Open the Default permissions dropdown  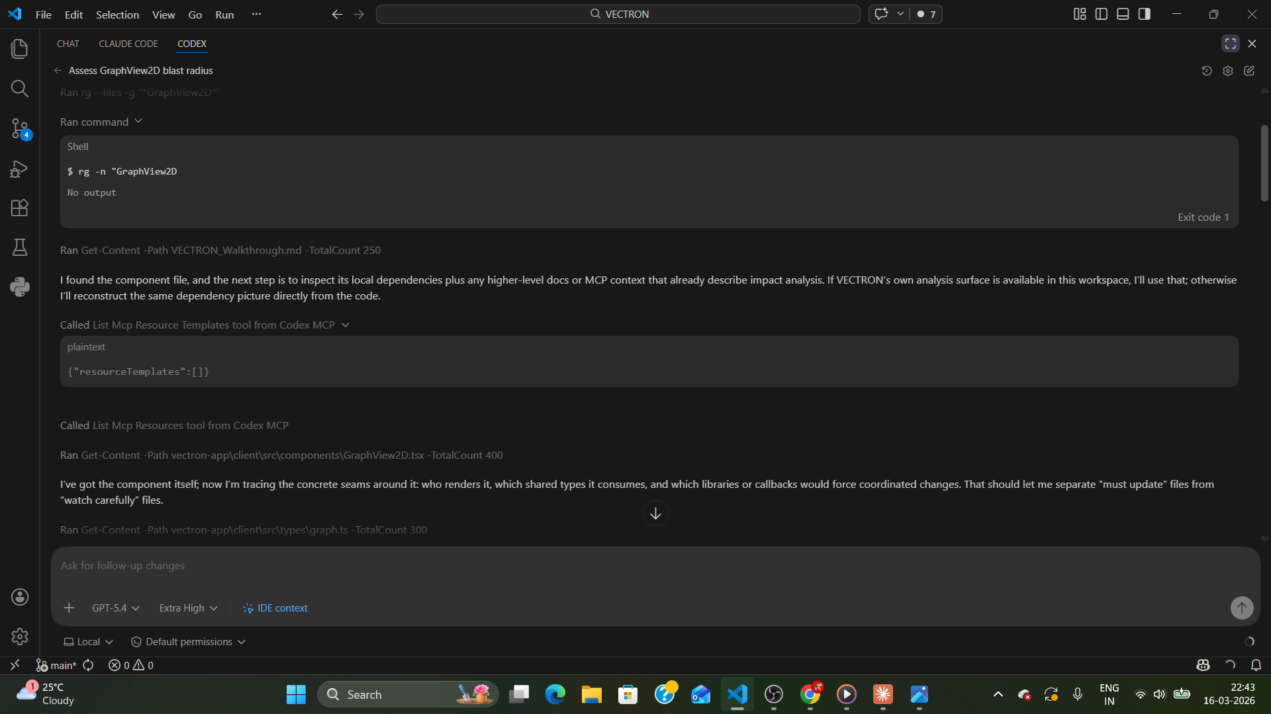tap(188, 641)
